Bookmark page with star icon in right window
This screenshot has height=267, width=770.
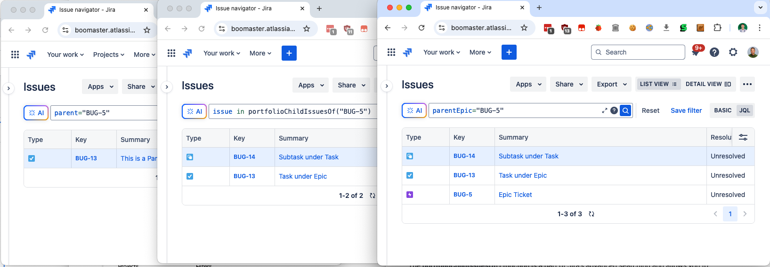pos(524,28)
